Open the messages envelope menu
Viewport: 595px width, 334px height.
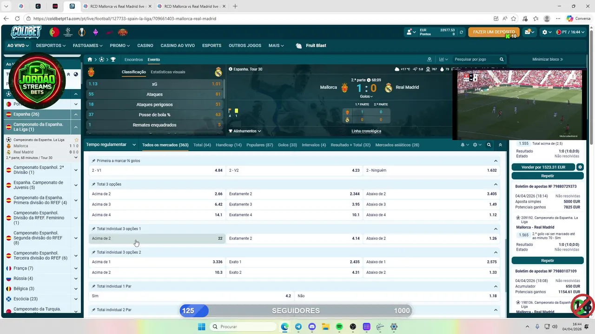(x=529, y=32)
